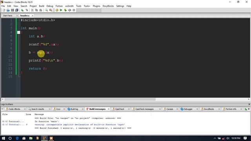Click the editor scrollbar right arrow
The image size is (251, 141).
click(249, 99)
